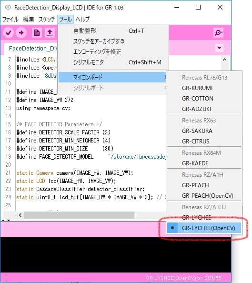252x283 pixels.
Task: Click the 'static LCD lcd' line
Action: 66,181
